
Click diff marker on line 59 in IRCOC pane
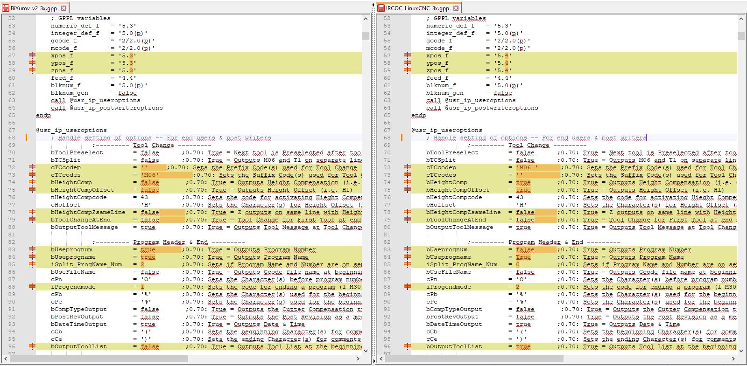408,70
